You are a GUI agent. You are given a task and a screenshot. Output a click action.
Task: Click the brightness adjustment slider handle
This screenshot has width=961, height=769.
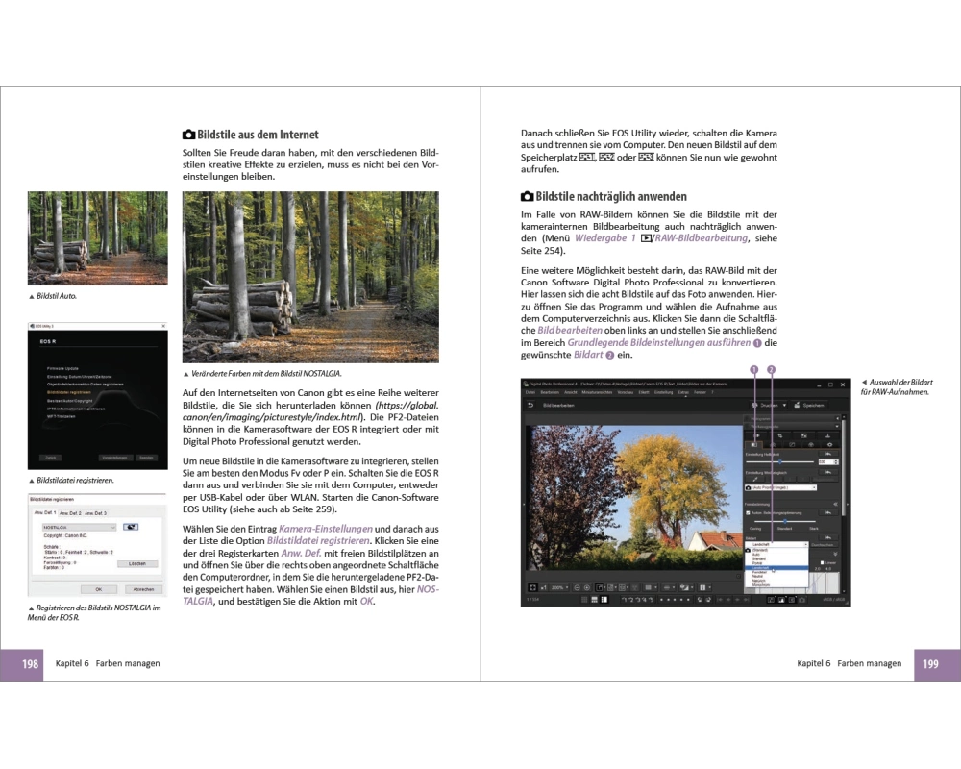[779, 462]
